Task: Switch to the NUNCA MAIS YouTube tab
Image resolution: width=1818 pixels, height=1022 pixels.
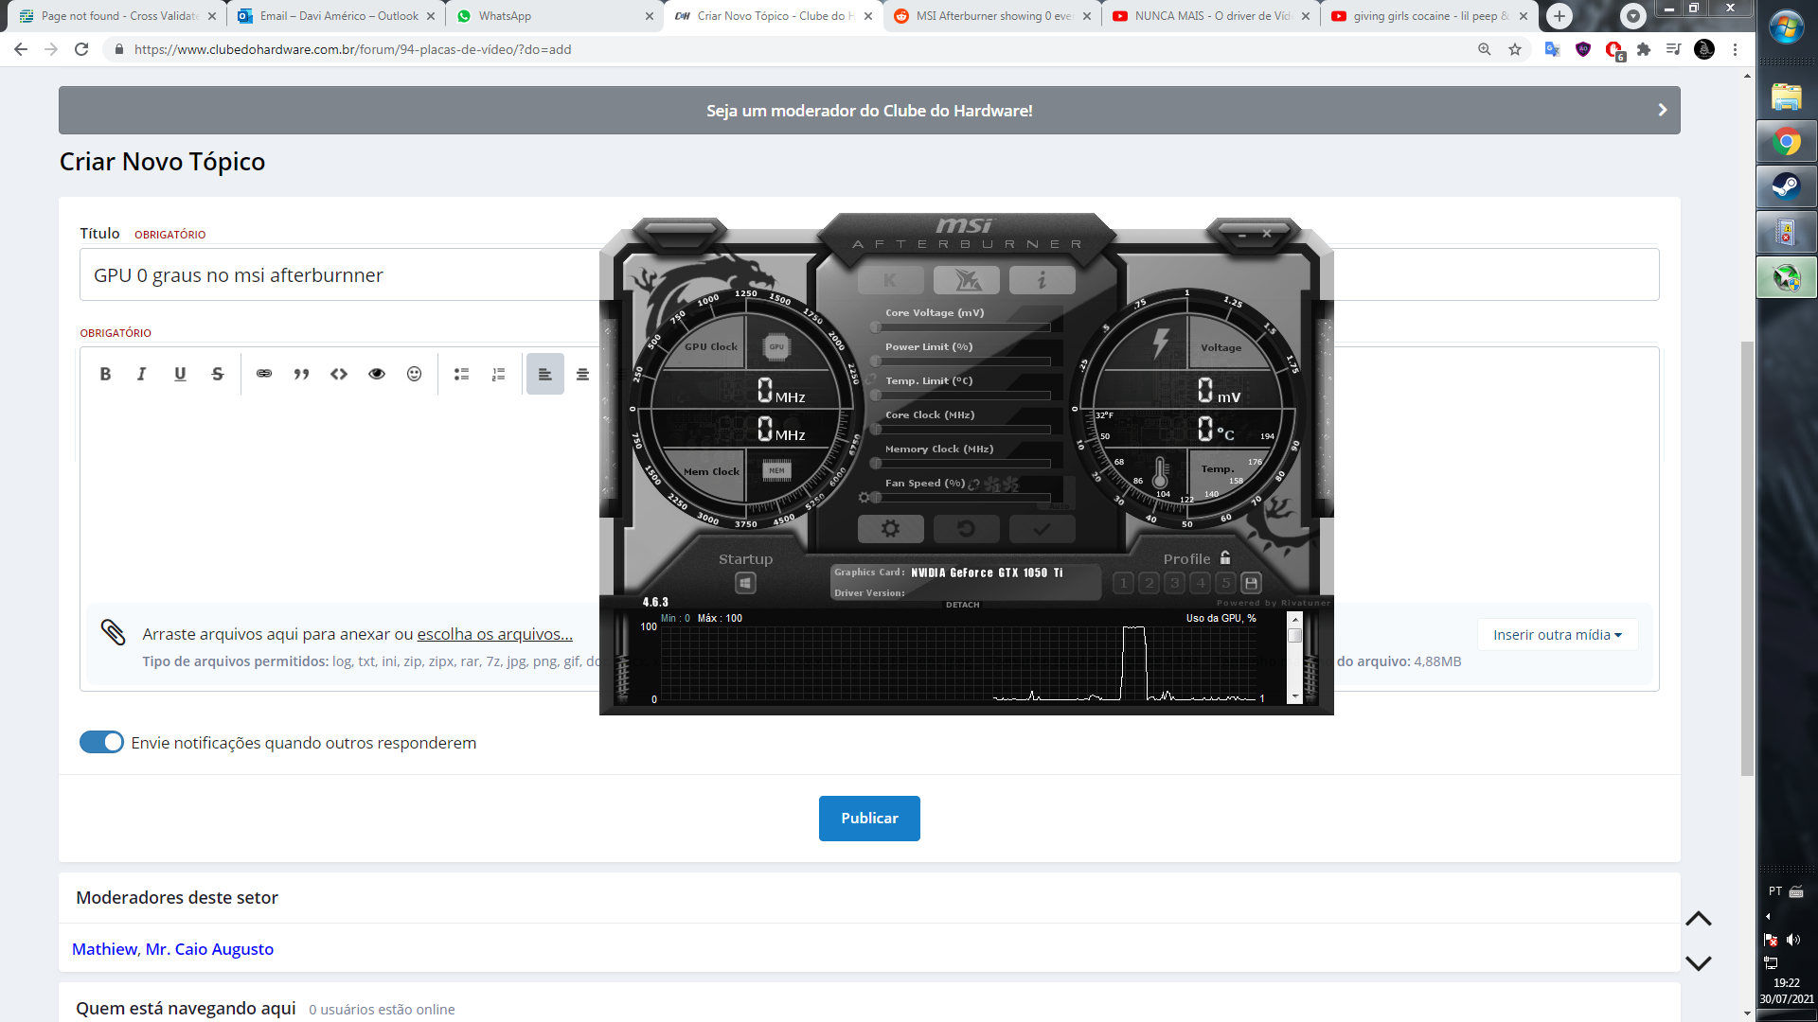Action: 1210,16
